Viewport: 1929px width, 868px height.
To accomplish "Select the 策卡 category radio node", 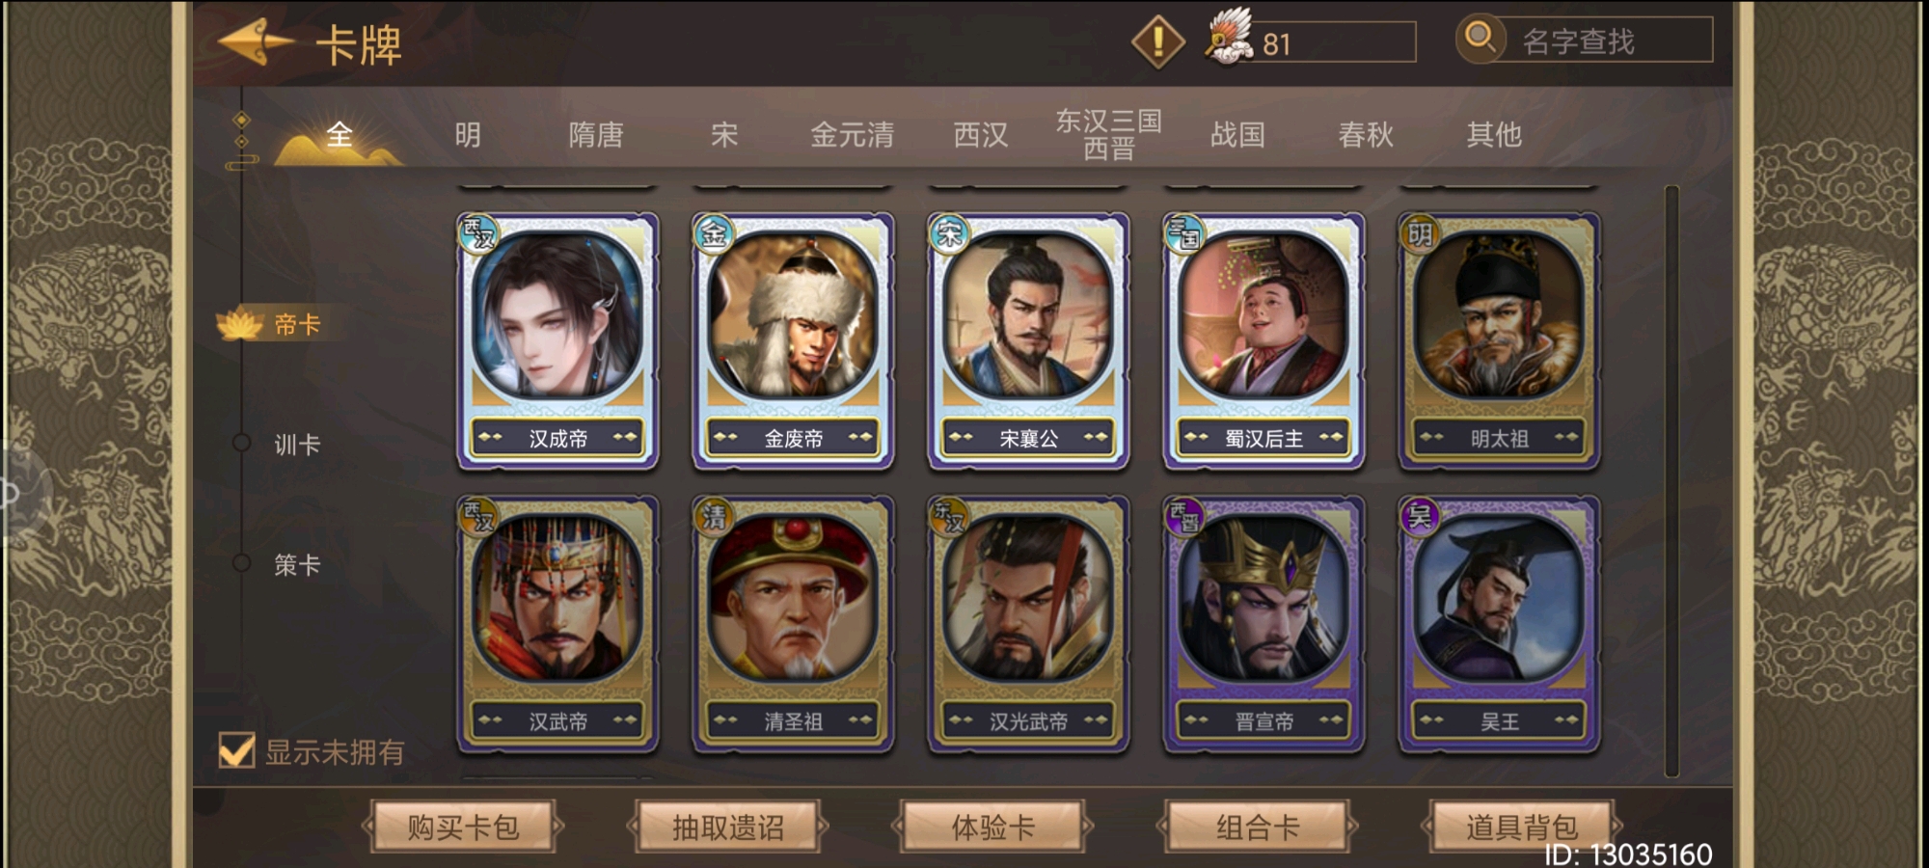I will tap(241, 563).
